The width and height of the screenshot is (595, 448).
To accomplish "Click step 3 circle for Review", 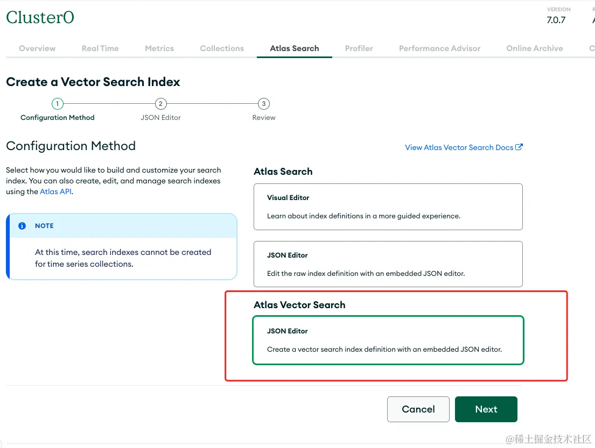I will coord(263,104).
